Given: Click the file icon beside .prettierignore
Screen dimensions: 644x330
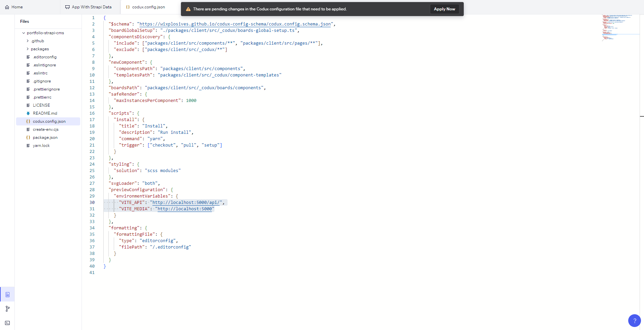Looking at the screenshot, I should (28, 89).
